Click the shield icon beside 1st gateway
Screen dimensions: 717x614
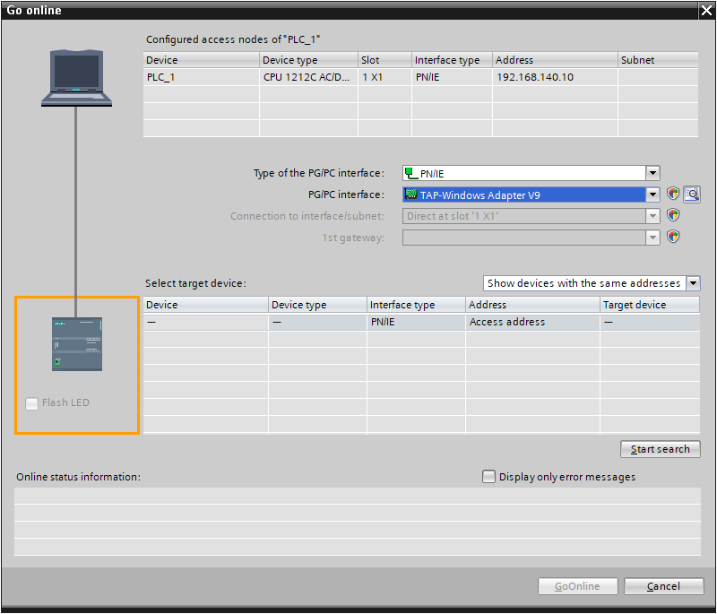(673, 237)
